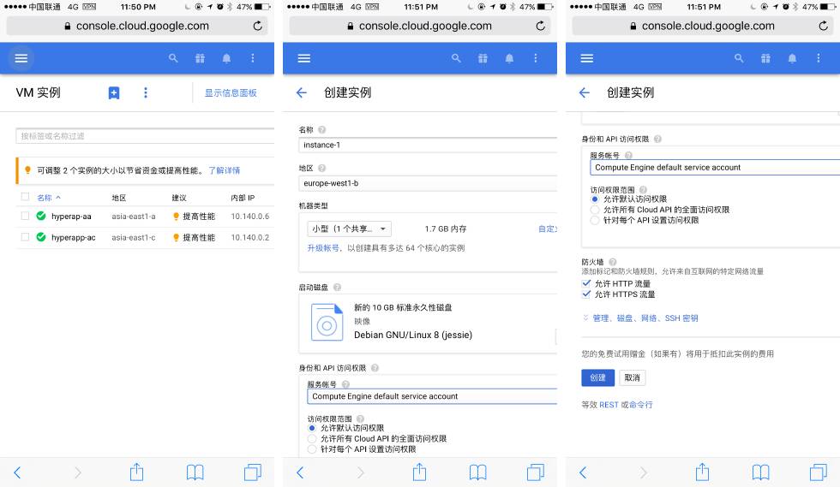Open the REST equivalent link
This screenshot has height=487, width=840.
coord(609,405)
